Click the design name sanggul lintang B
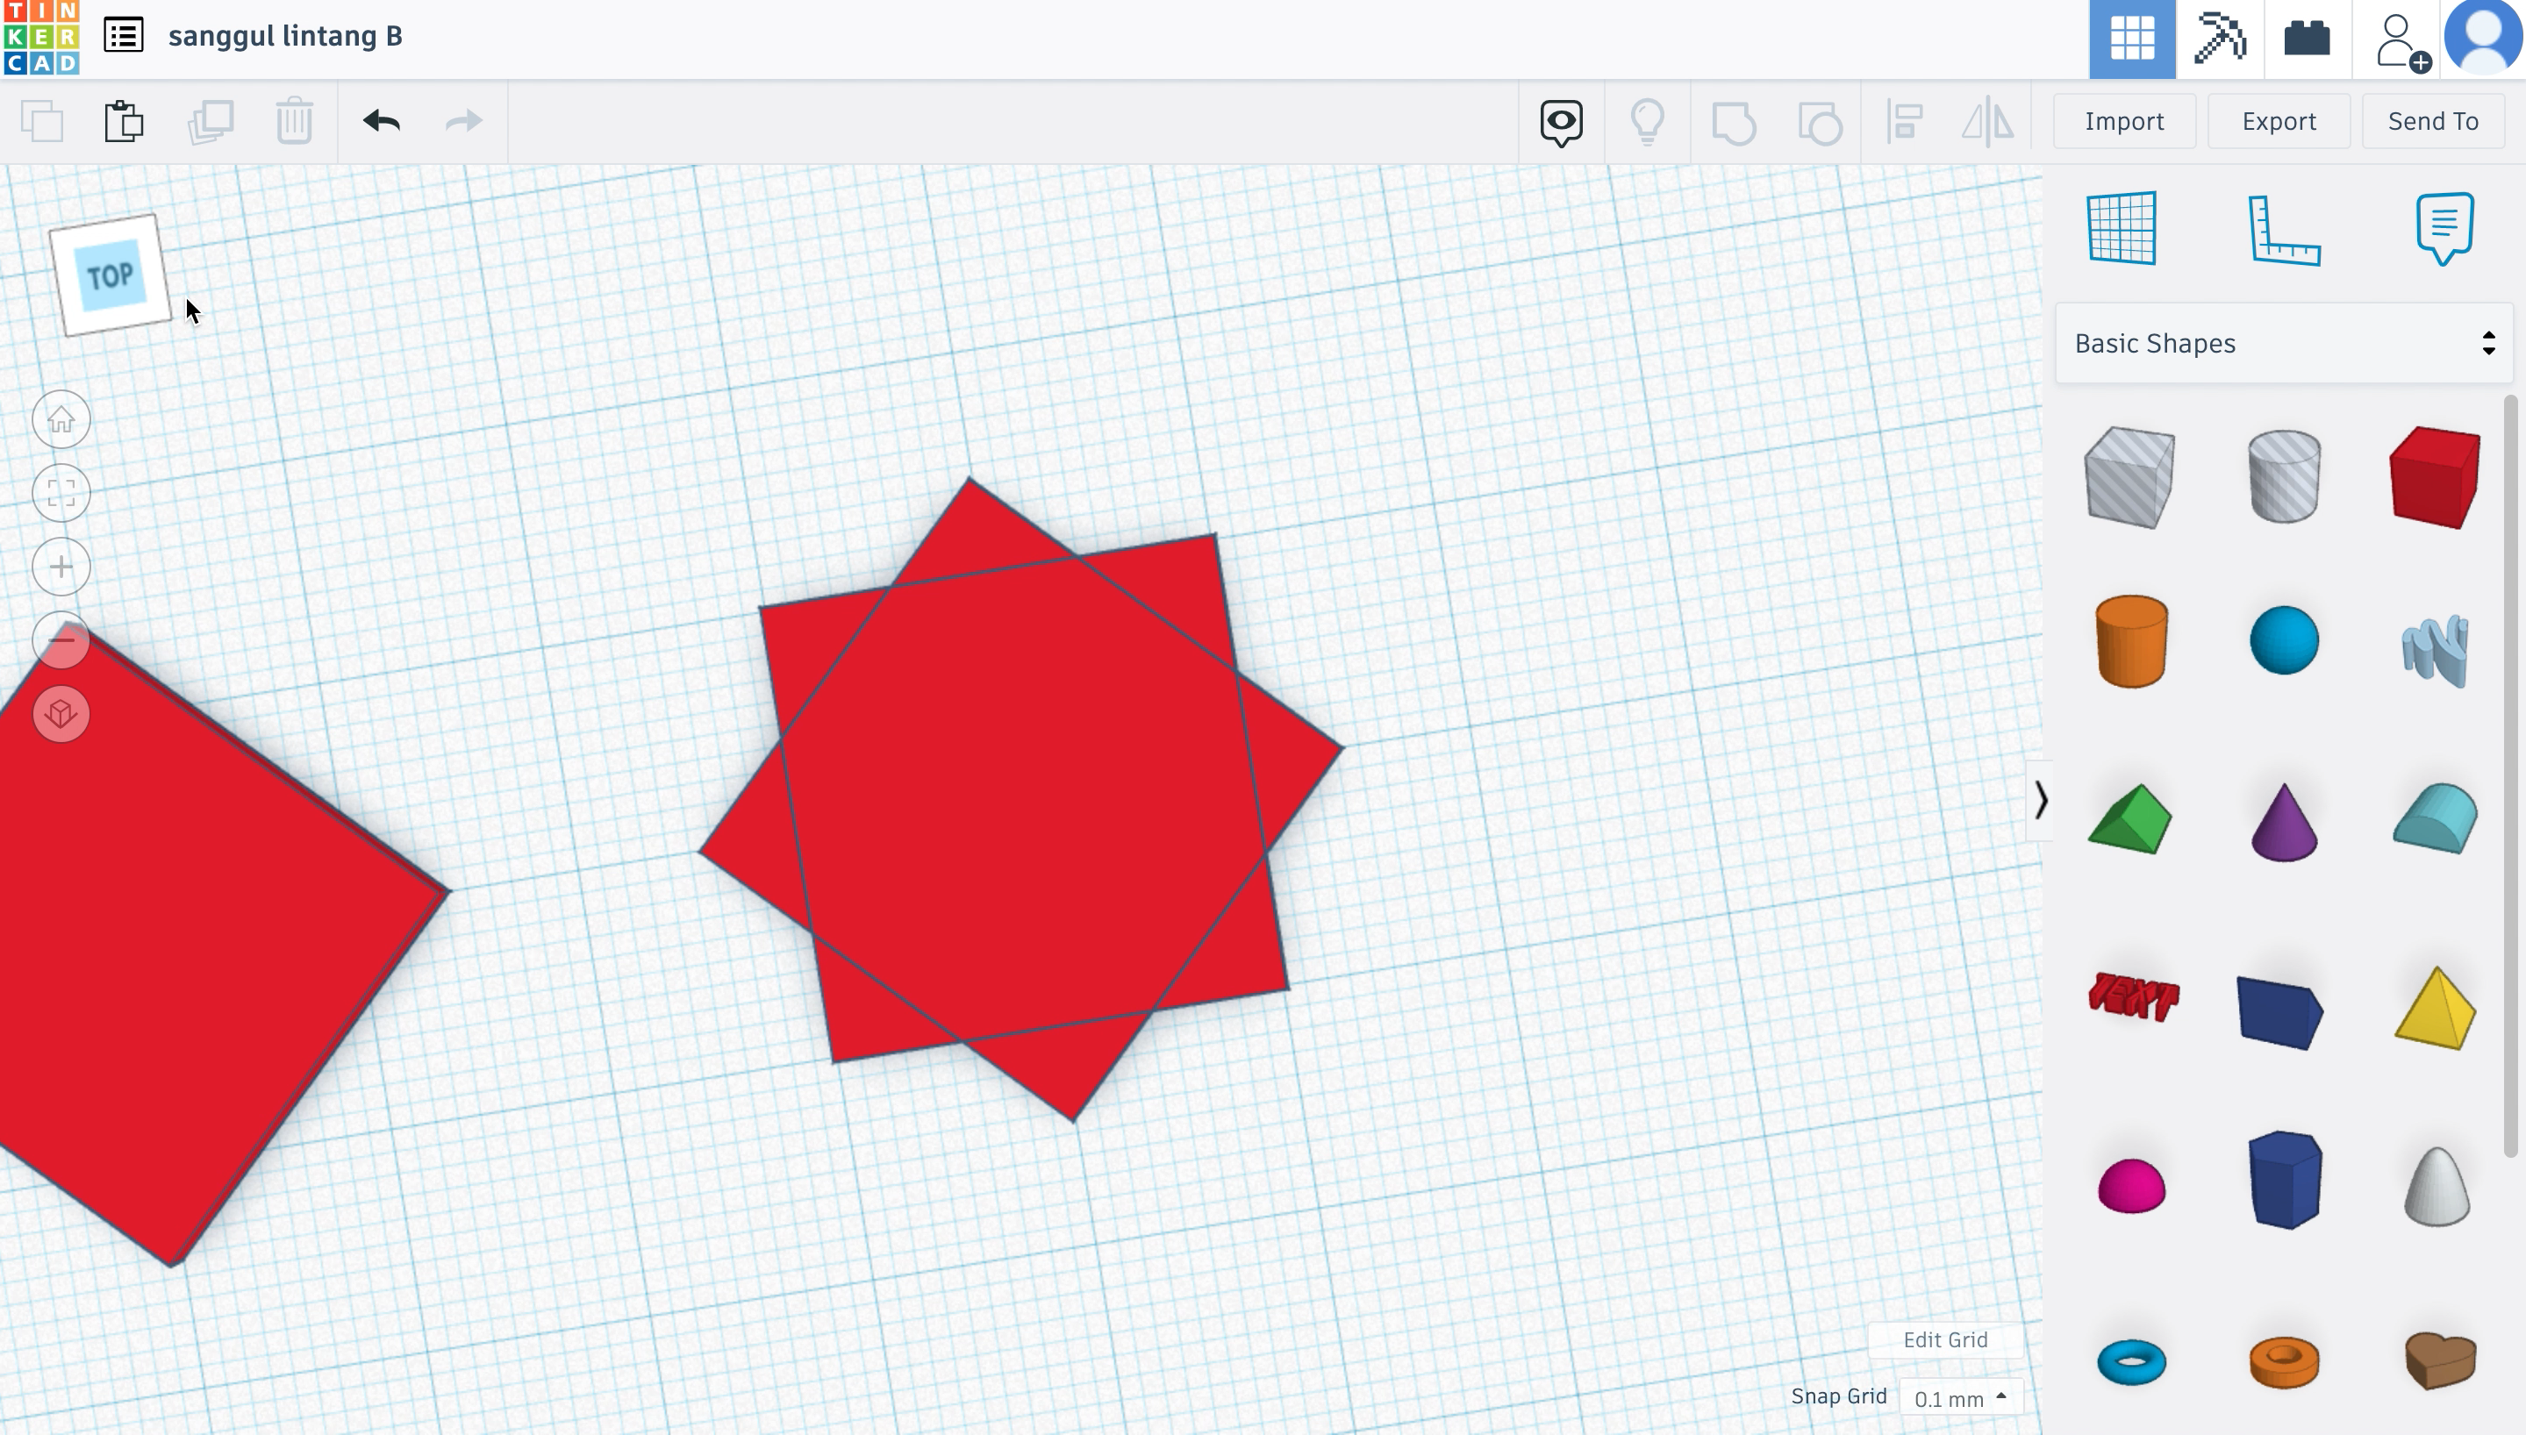This screenshot has height=1435, width=2526. (285, 37)
